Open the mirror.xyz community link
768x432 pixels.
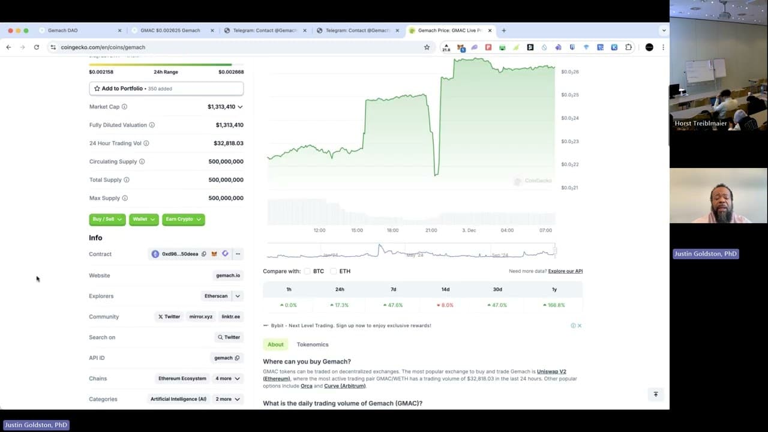pos(200,317)
